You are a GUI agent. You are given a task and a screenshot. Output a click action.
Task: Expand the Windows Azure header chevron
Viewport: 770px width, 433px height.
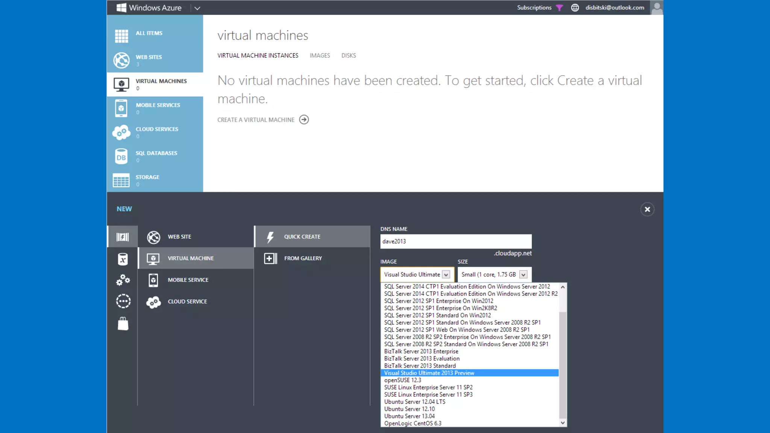197,8
